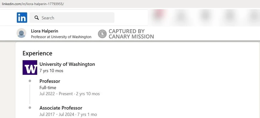Click the timeline bullet beside Associate Professor
This screenshot has width=260, height=118.
pyautogui.click(x=30, y=108)
